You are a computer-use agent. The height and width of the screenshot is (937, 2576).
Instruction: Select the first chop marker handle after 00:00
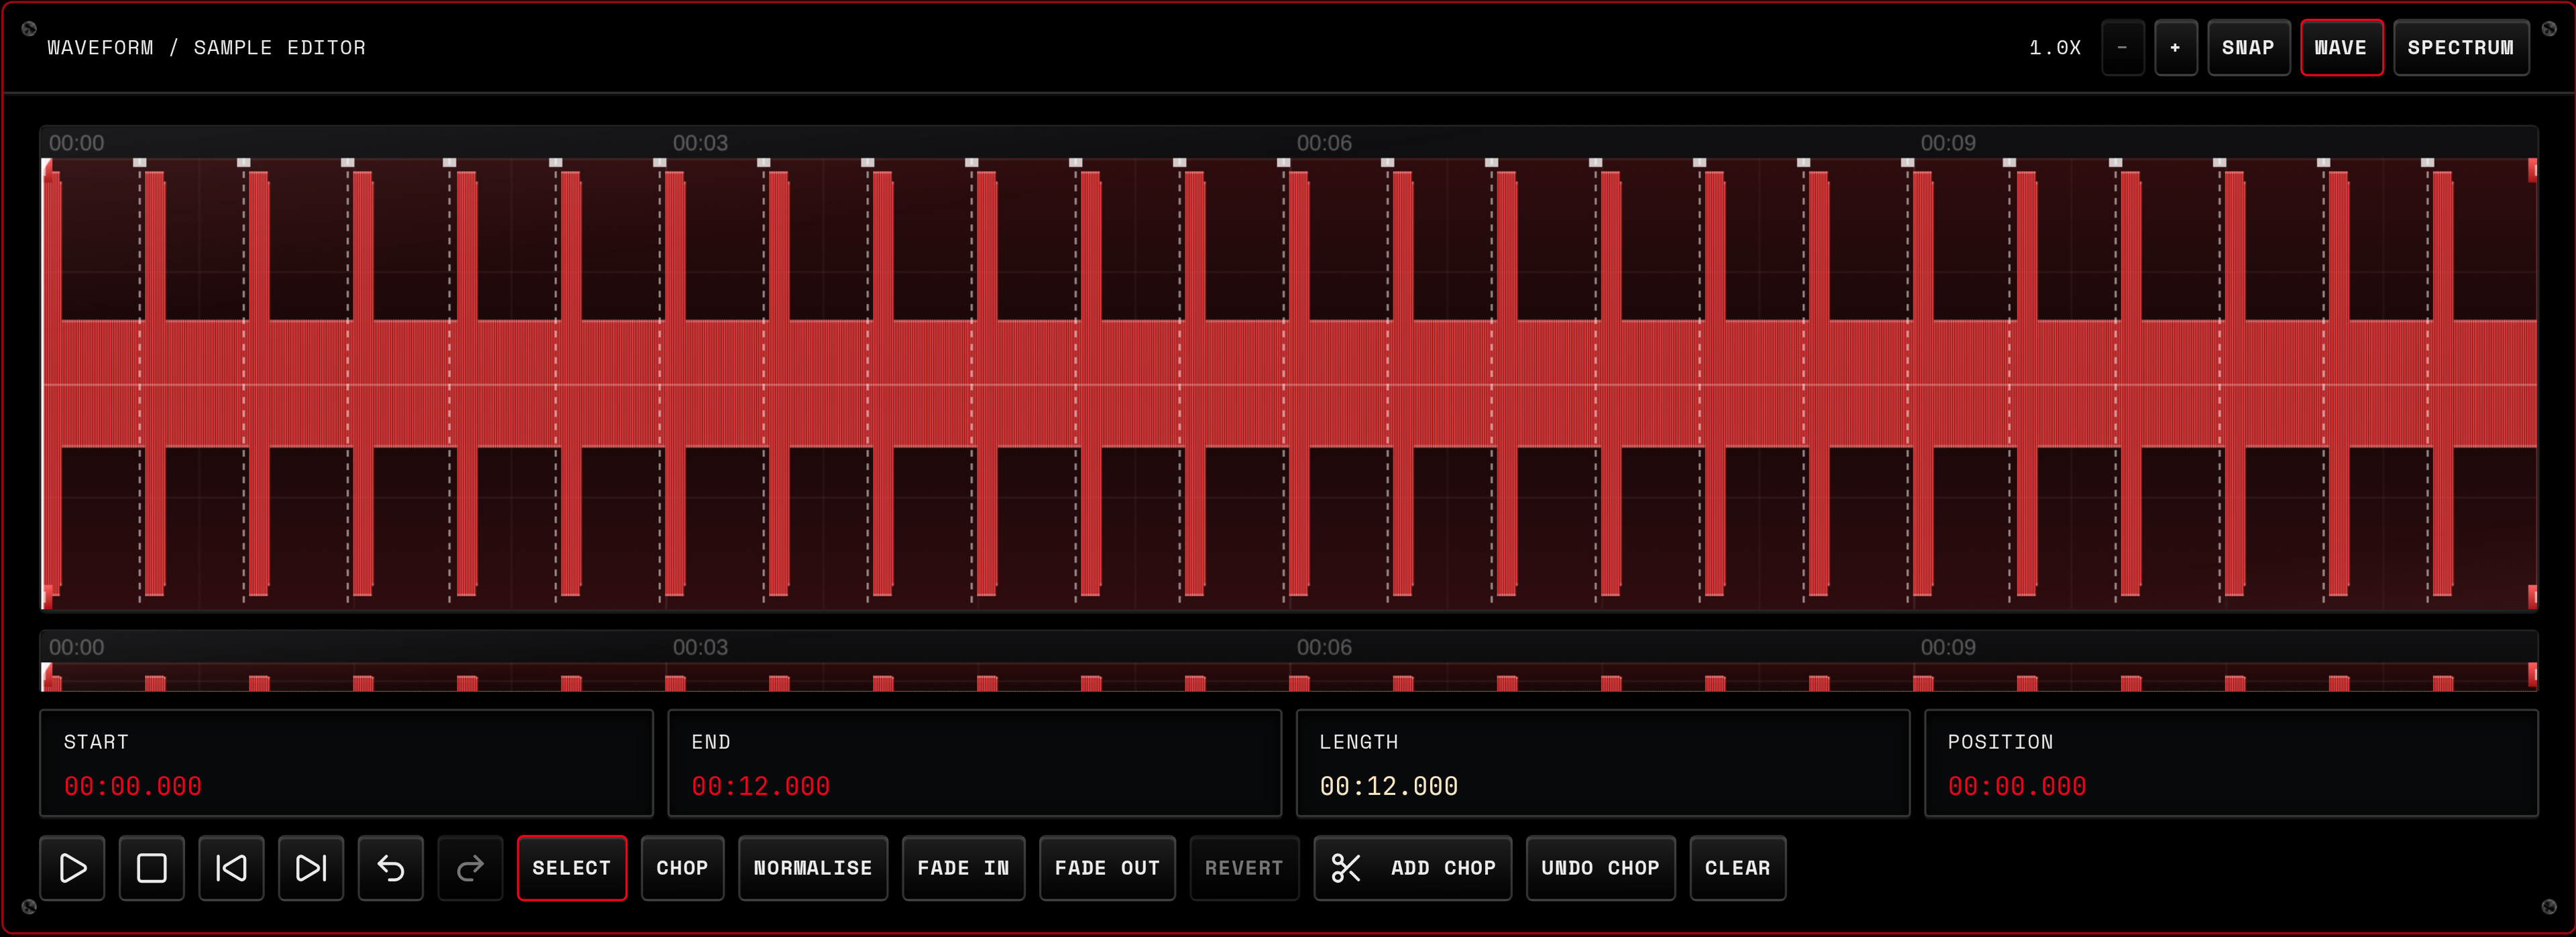(140, 162)
